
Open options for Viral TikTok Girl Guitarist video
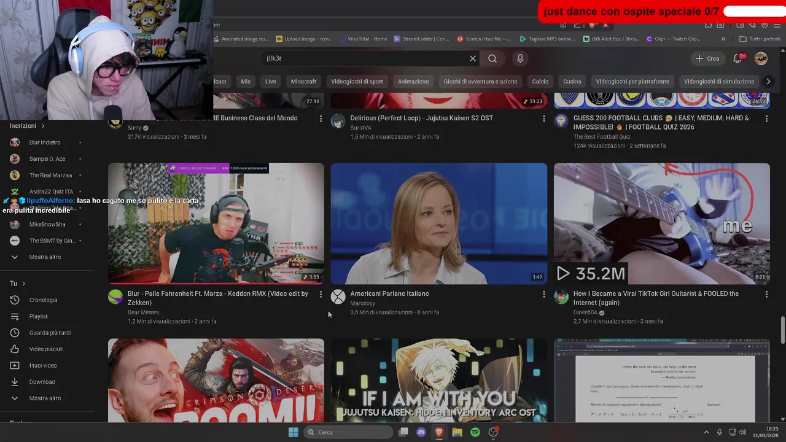click(766, 295)
